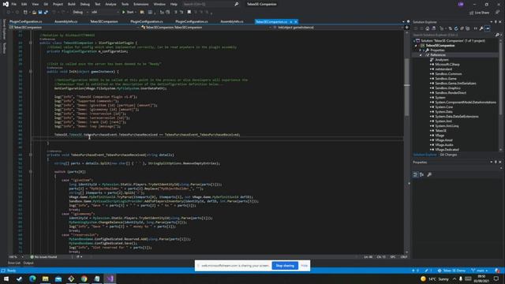
Task: Click Collapse All in Solution Explorer
Action: (462, 28)
